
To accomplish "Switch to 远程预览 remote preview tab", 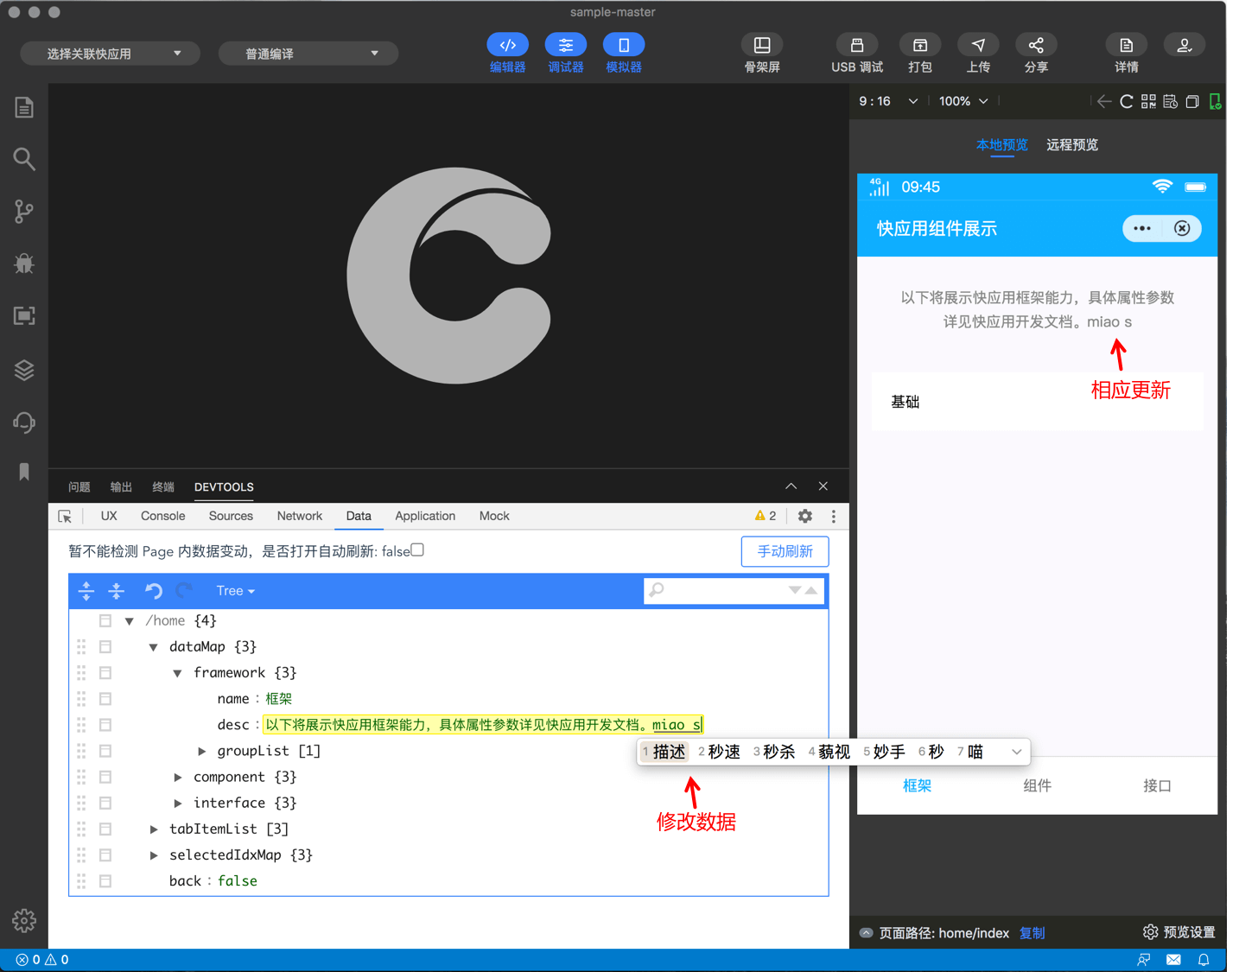I will point(1071,144).
